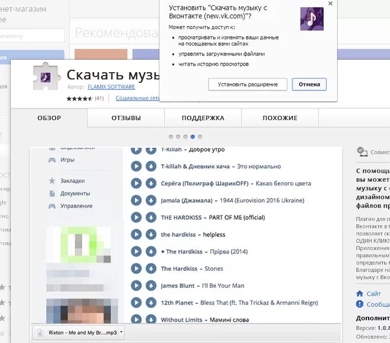Play '12th Planet – Bless That'

(136, 302)
